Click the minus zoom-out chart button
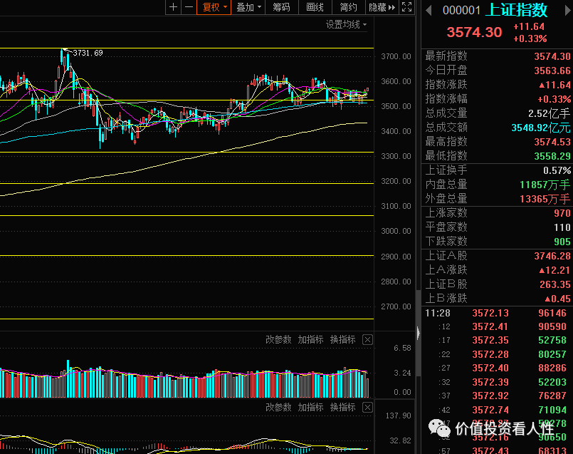 [189, 7]
